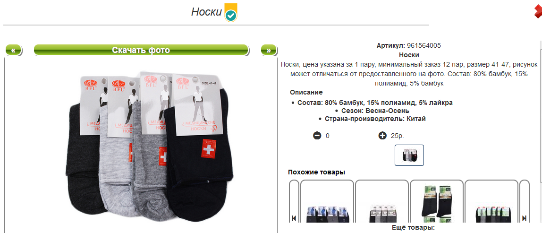Screen dimensions: 542x233
Task: Decrease quantity with the minus icon
Action: coord(317,136)
